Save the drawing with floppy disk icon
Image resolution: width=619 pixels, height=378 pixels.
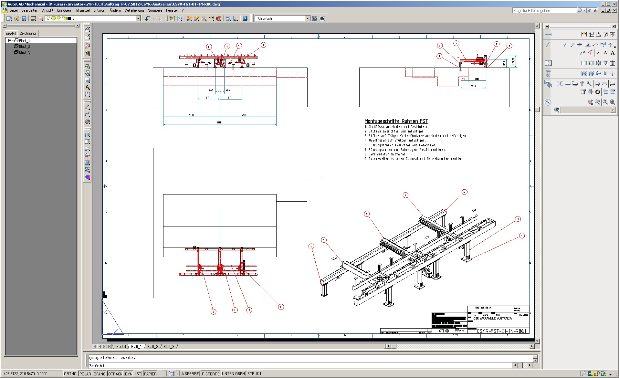(24, 18)
